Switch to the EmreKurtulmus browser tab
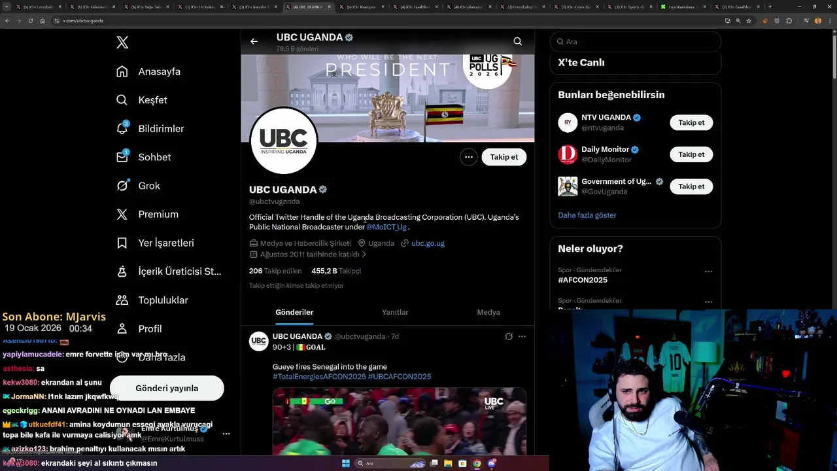 (682, 7)
